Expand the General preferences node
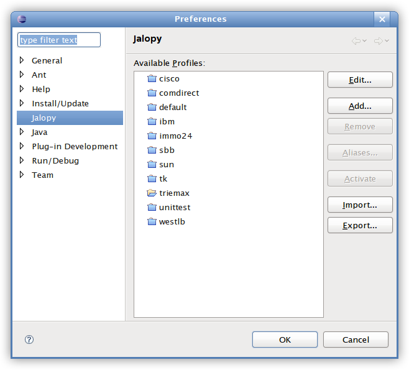The width and height of the screenshot is (409, 370). coord(22,60)
